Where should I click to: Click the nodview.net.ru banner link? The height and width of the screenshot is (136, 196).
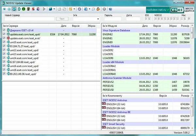coord(158,10)
